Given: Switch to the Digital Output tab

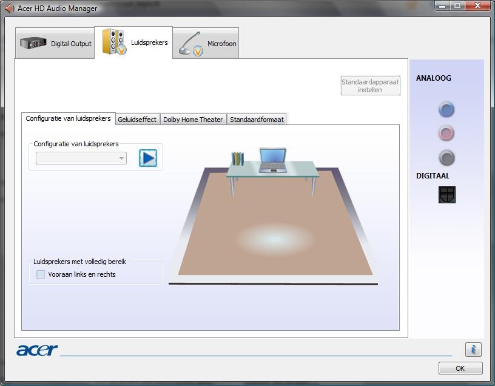Looking at the screenshot, I should point(55,43).
